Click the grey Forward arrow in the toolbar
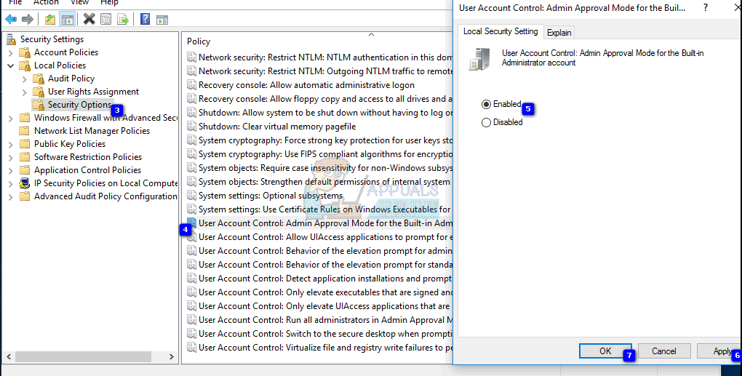This screenshot has width=742, height=376. click(x=28, y=20)
